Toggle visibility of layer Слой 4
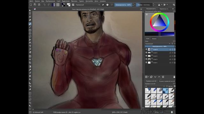 [146, 56]
